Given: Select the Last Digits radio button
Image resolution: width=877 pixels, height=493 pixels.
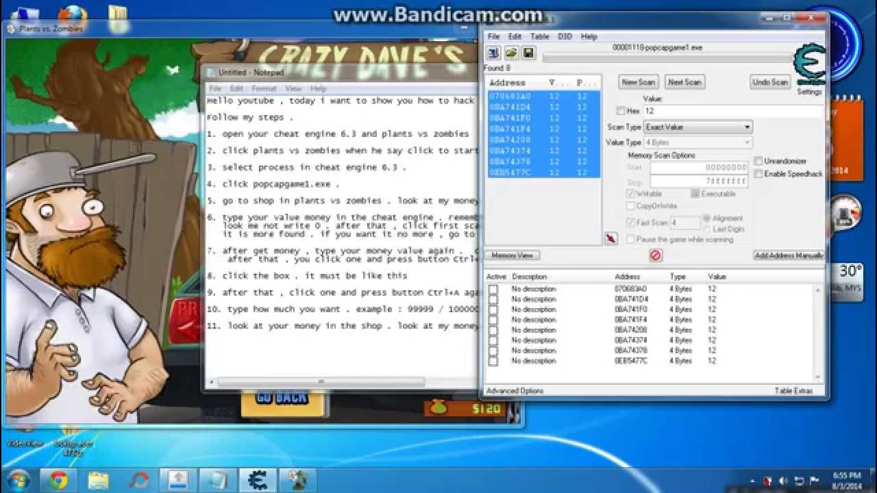Looking at the screenshot, I should click(x=706, y=229).
